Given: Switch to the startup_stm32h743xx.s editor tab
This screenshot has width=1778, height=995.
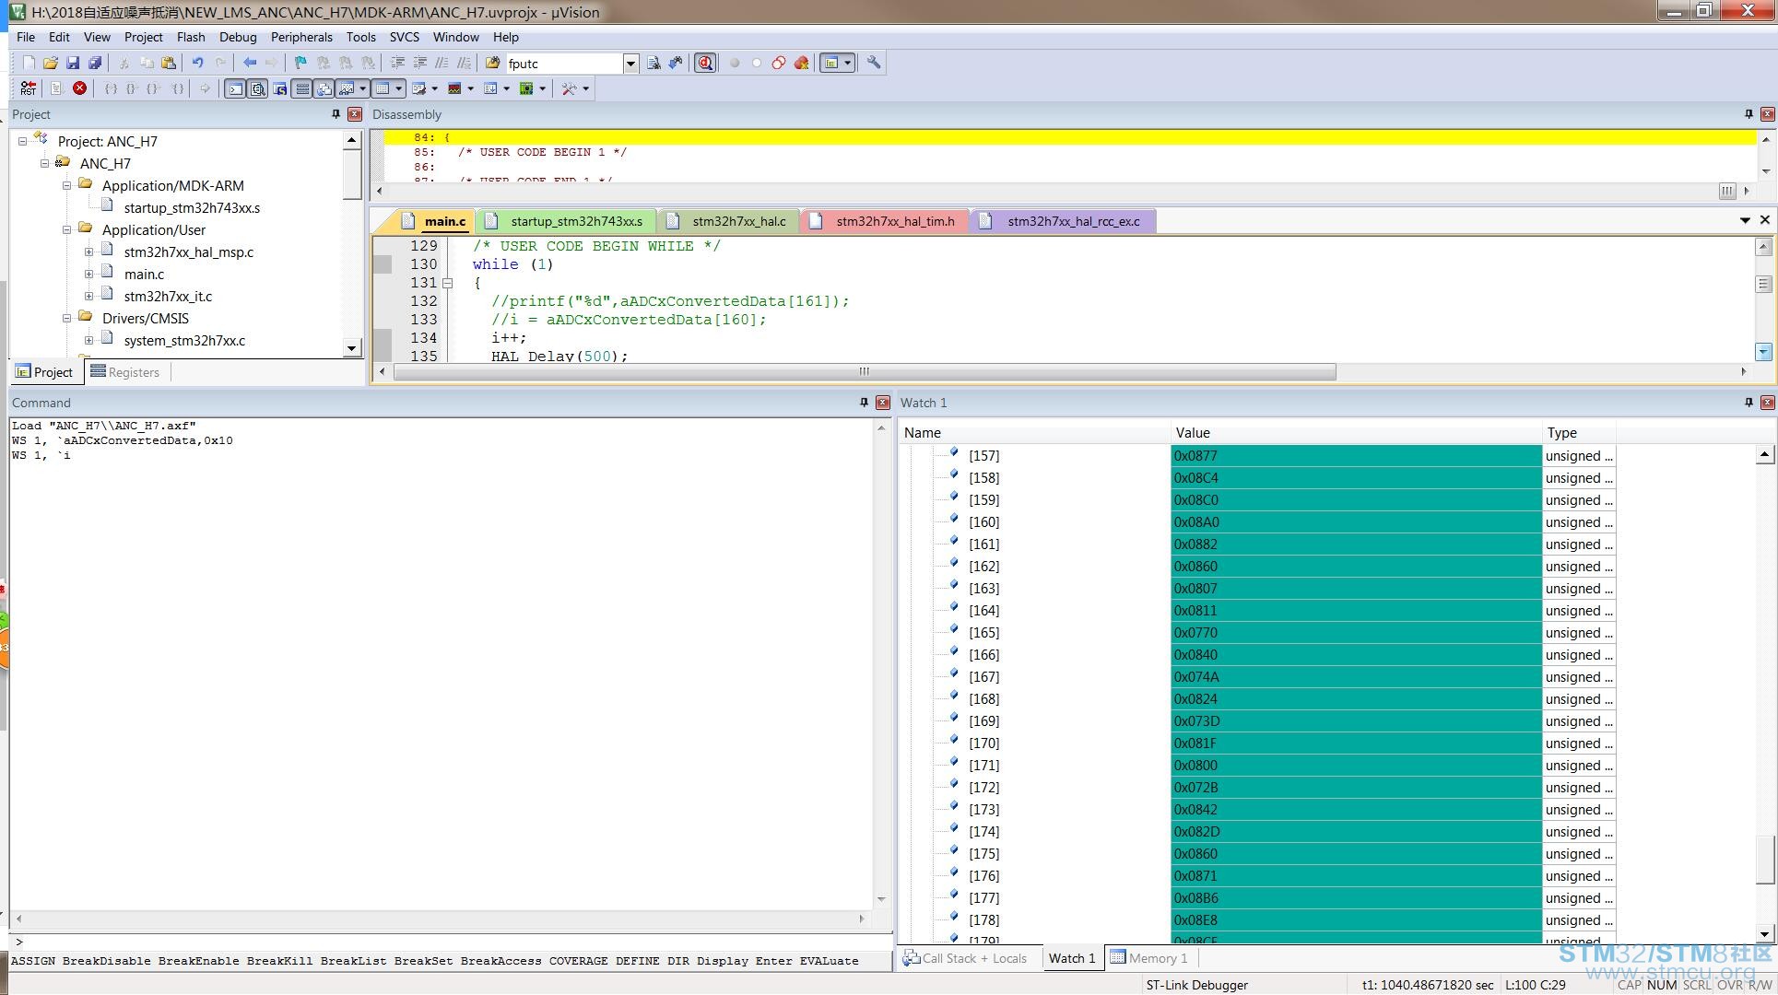Looking at the screenshot, I should tap(566, 221).
